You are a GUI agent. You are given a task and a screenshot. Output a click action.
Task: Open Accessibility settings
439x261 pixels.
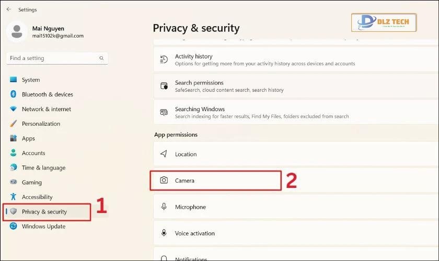37,197
